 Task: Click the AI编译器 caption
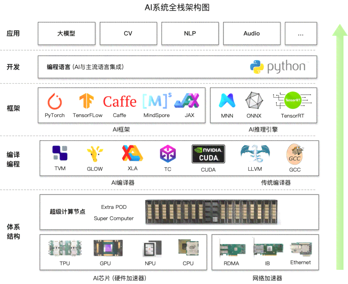[x=123, y=183]
